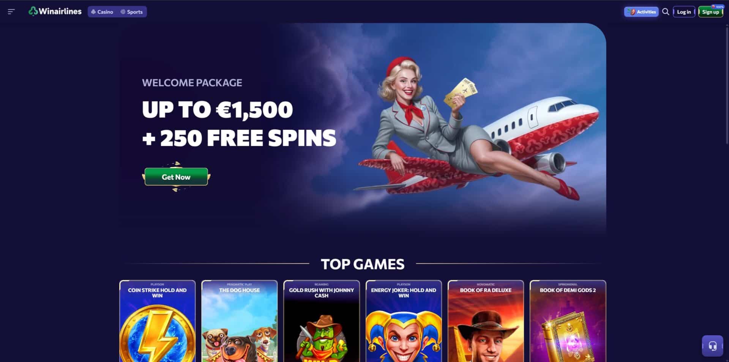729x362 pixels.
Task: Click the Log in button
Action: point(684,12)
